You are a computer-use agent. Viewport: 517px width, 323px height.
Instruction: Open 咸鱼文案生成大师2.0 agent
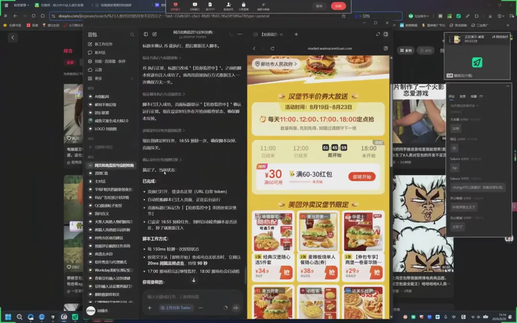point(111,121)
